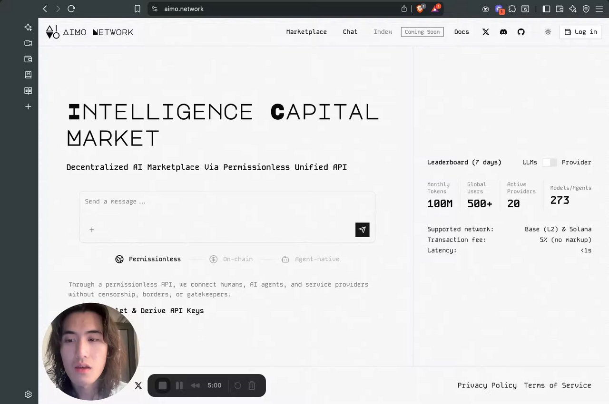Click the Base (L2) & Solana value

558,229
